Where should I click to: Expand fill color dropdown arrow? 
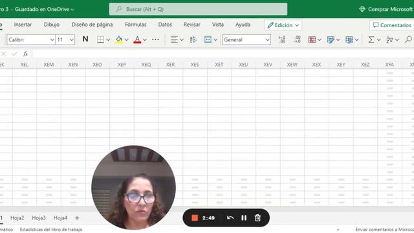point(127,40)
